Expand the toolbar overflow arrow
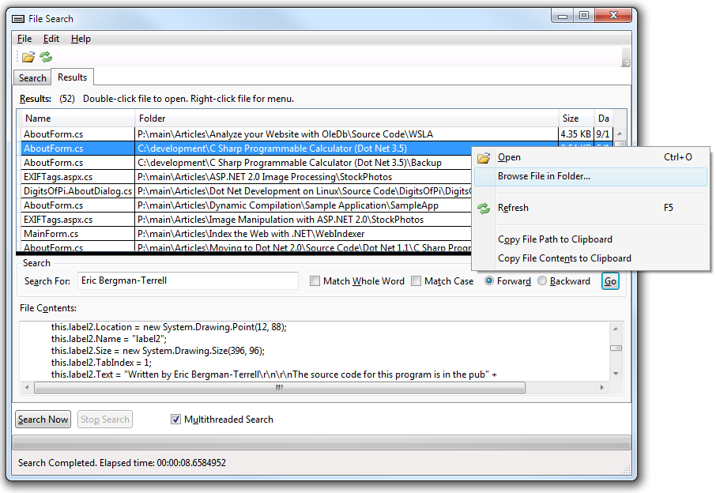 click(626, 62)
